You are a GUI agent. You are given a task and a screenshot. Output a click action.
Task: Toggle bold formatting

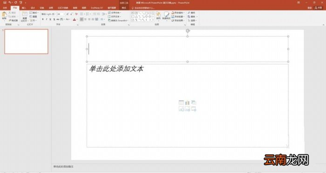[43, 19]
